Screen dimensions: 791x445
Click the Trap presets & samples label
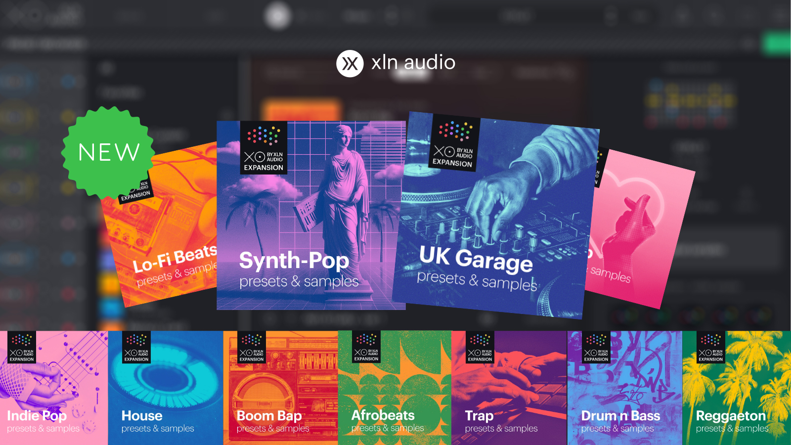pyautogui.click(x=501, y=429)
